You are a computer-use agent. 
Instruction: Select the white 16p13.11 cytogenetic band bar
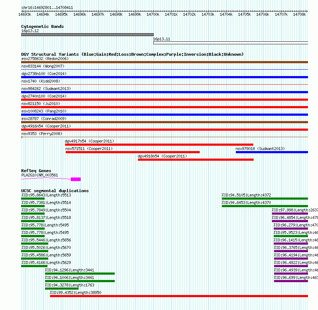coord(230,43)
